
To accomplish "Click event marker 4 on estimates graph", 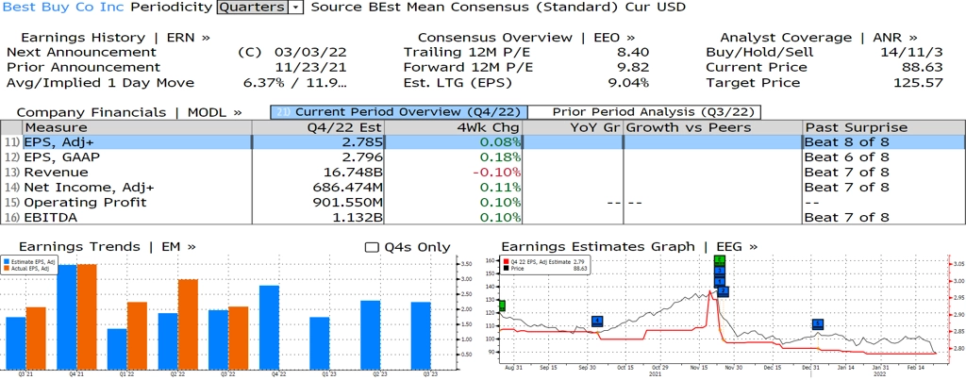I will click(x=596, y=321).
